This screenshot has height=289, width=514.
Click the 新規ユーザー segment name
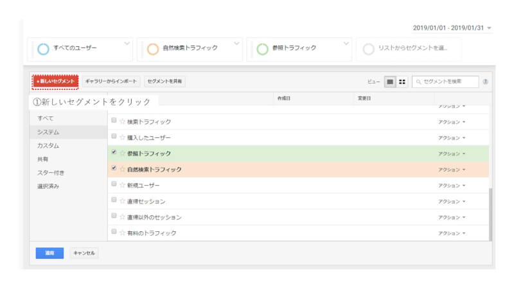tap(143, 186)
